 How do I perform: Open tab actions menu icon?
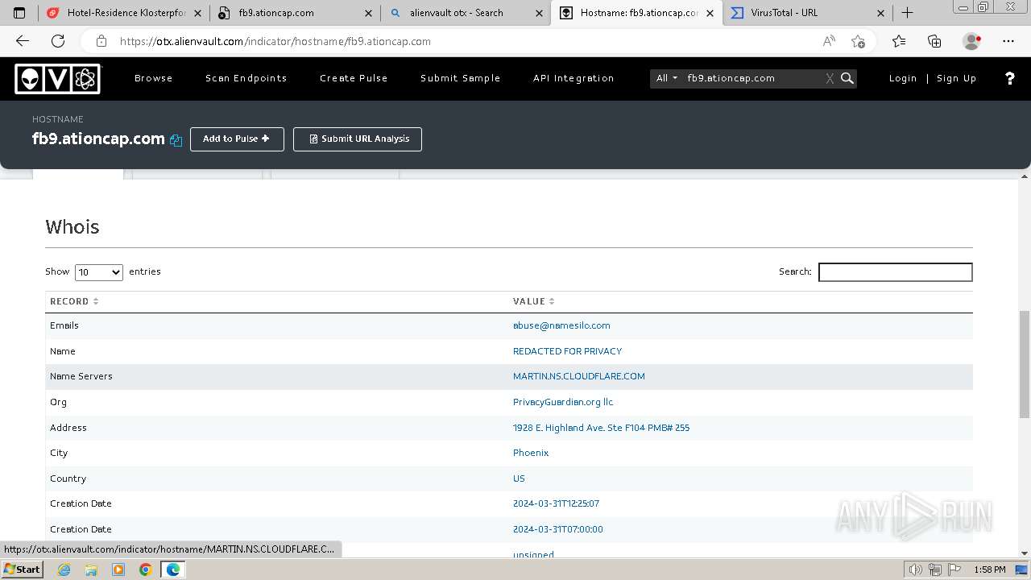coord(19,13)
